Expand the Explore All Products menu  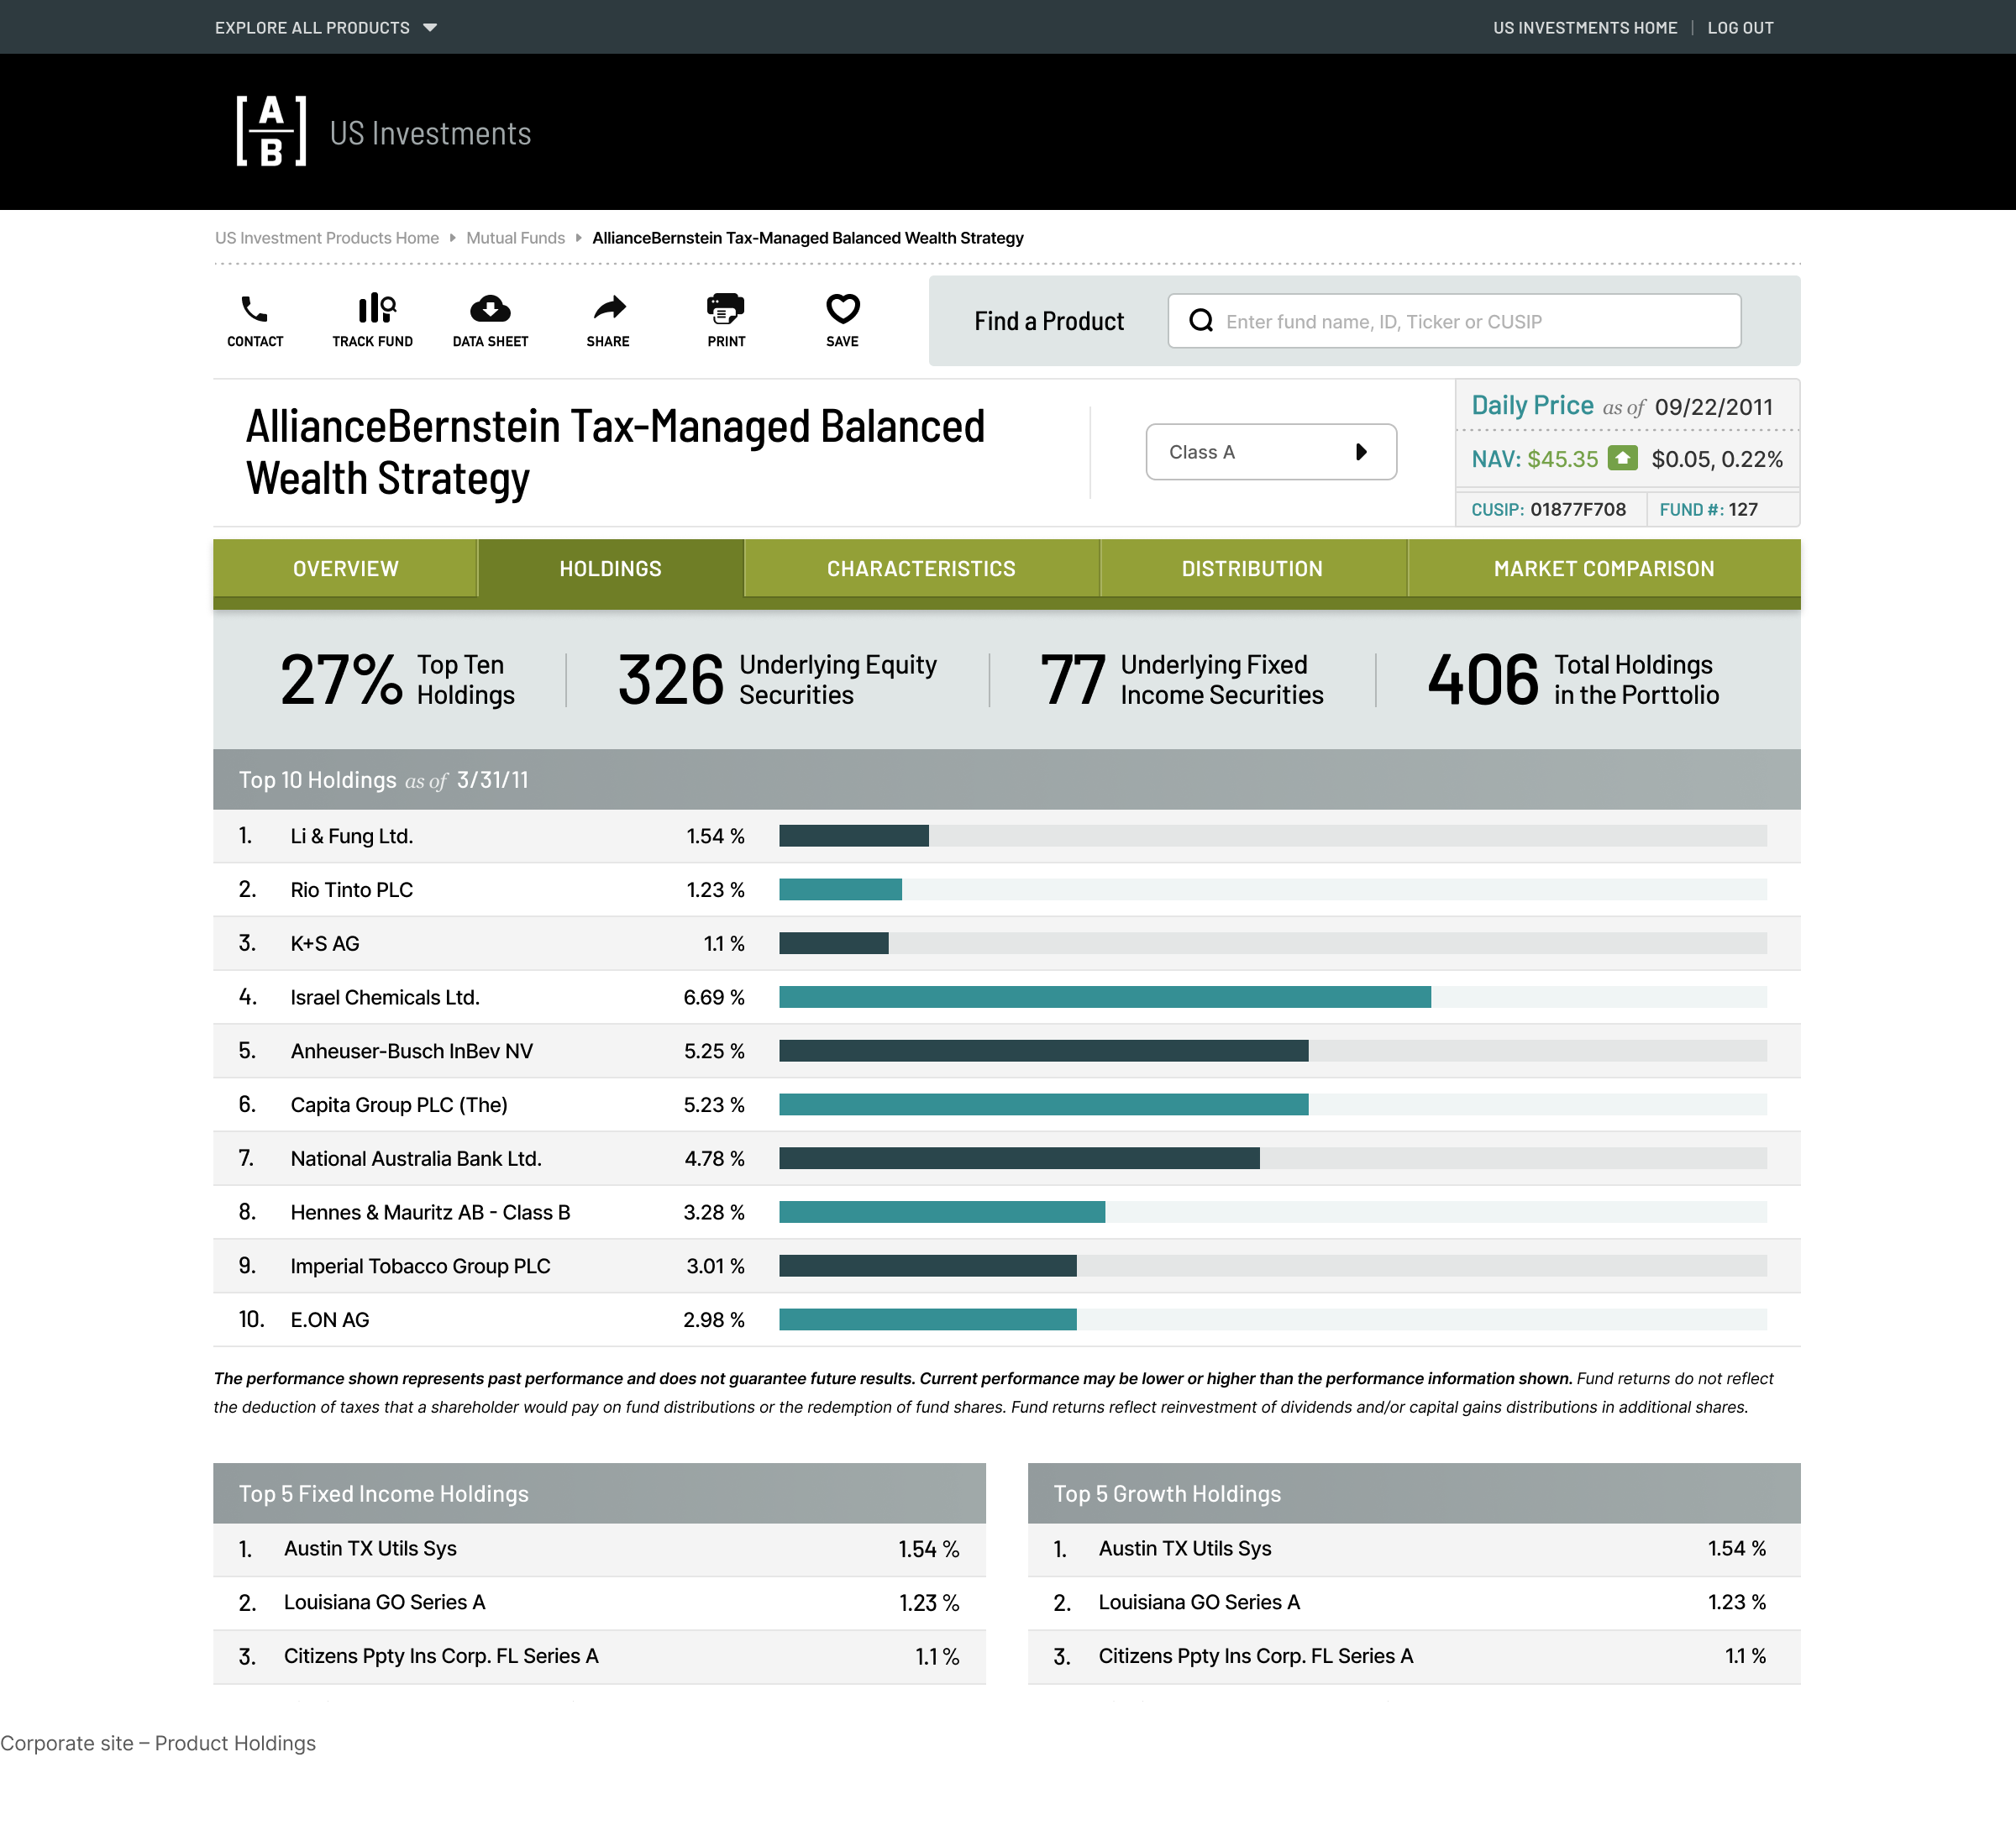click(326, 28)
